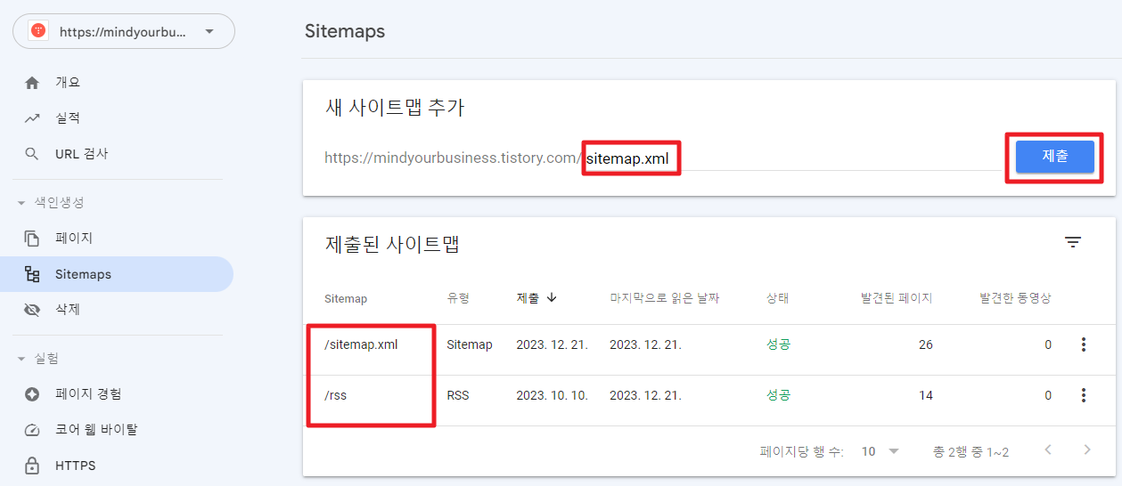Click the 발견된 페이지 column header
This screenshot has width=1122, height=486.
point(897,298)
